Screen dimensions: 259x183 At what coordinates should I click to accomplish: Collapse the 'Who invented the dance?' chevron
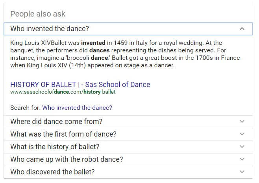pos(242,29)
